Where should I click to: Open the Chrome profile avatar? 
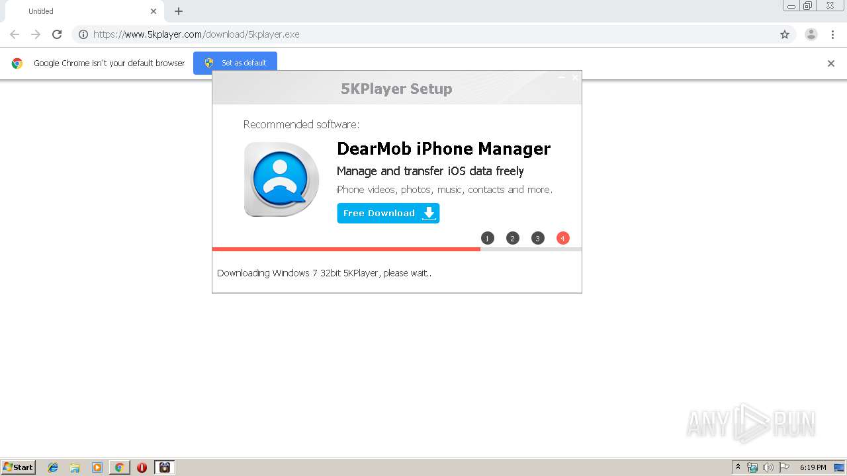click(x=811, y=34)
